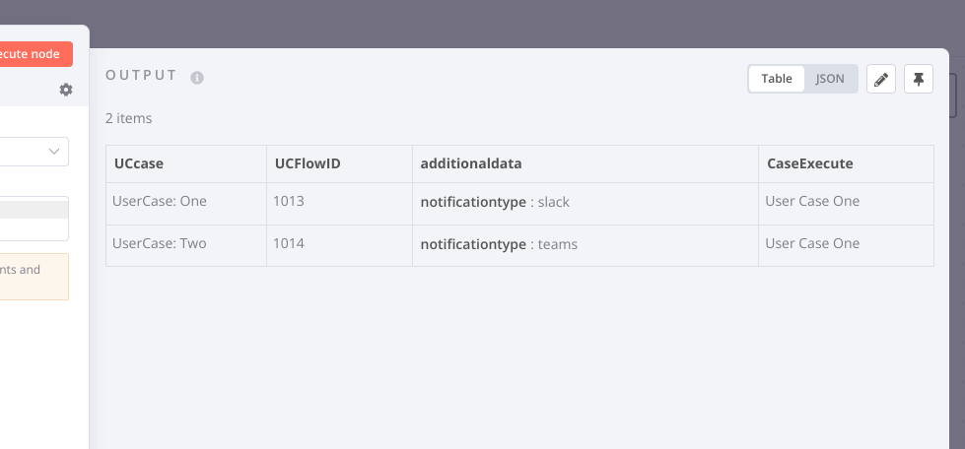
Task: Click the "2 items" count label
Action: [129, 118]
